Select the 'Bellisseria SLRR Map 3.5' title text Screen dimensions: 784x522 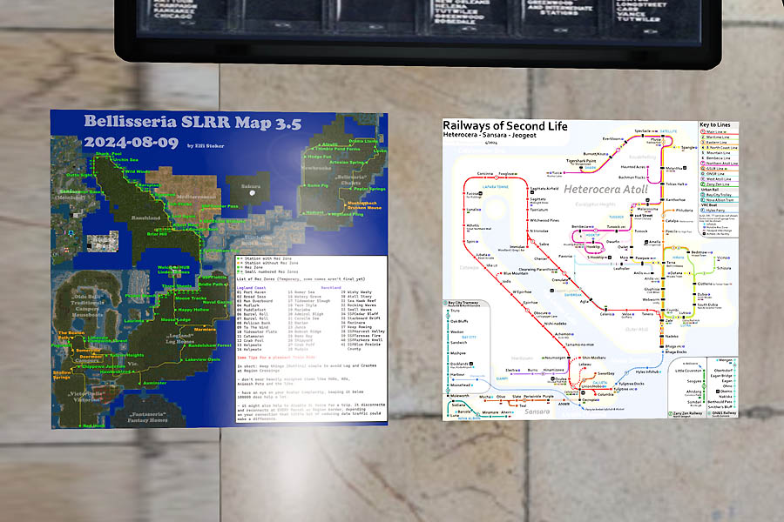(193, 123)
